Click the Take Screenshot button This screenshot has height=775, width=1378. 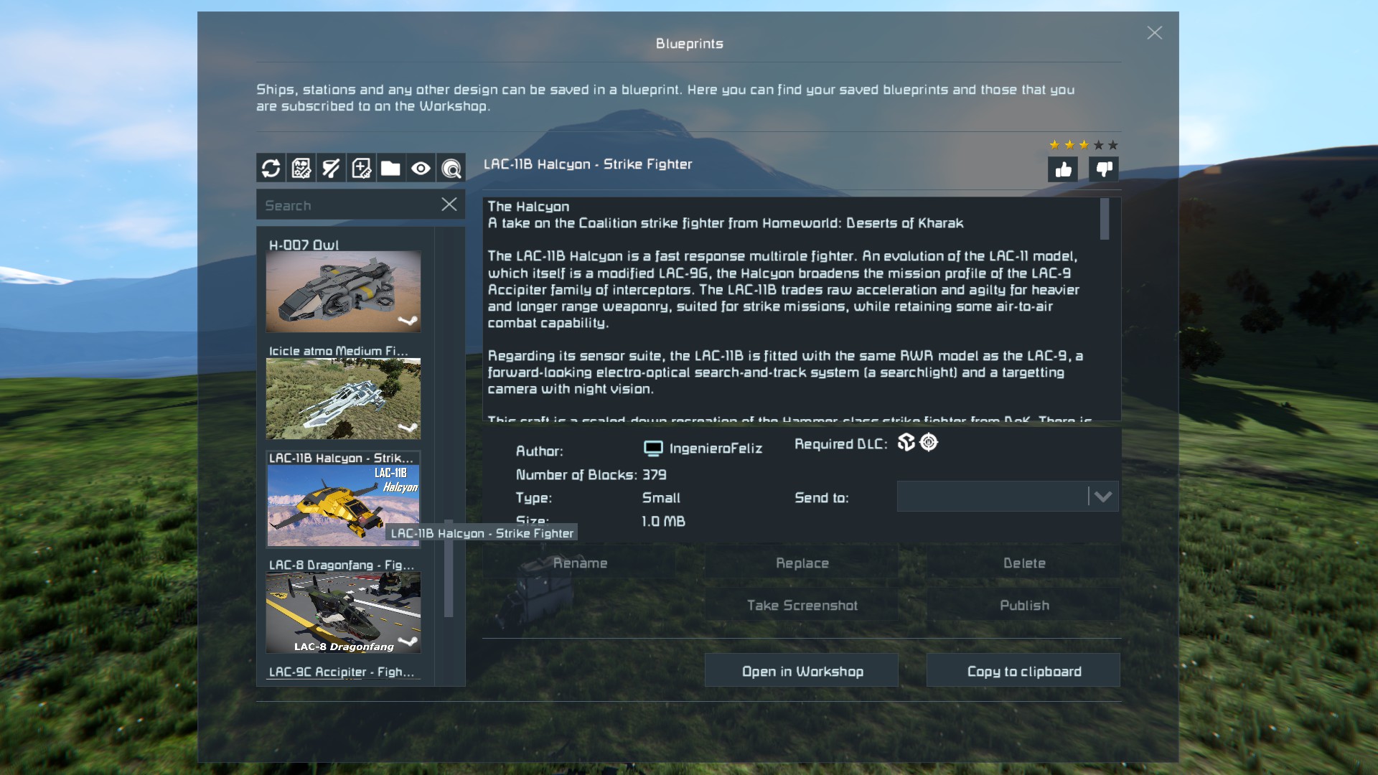click(802, 605)
